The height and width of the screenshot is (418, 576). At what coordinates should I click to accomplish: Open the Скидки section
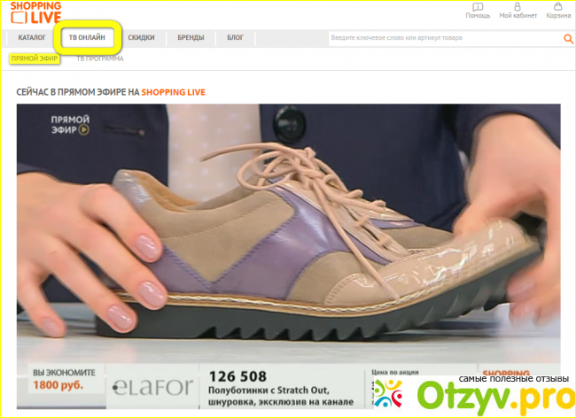[x=142, y=38]
